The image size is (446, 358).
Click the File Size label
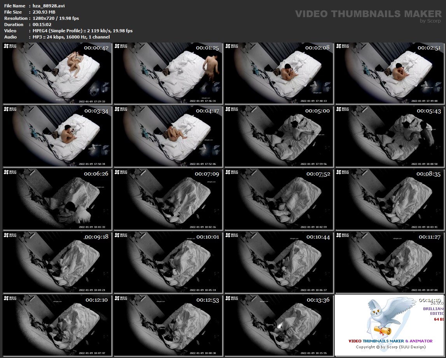(x=13, y=12)
